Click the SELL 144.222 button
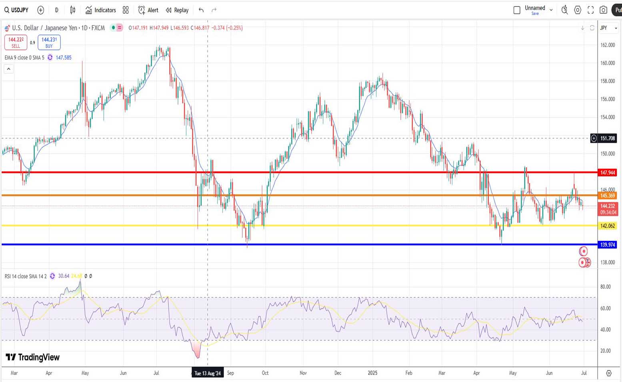 (16, 42)
